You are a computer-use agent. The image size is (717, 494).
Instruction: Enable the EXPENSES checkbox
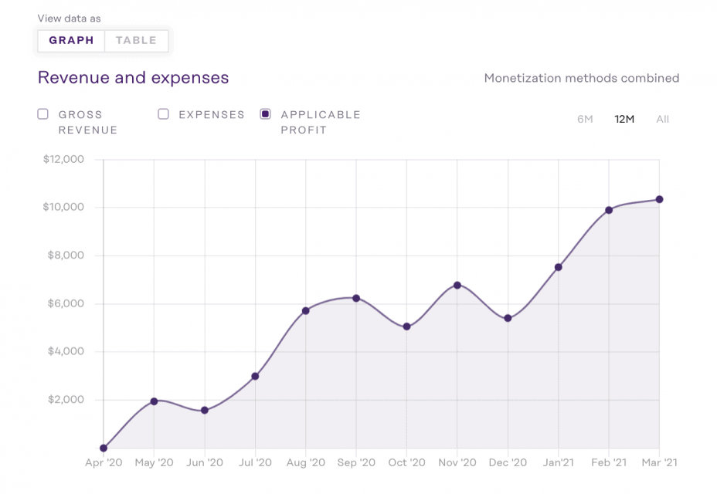coord(163,113)
